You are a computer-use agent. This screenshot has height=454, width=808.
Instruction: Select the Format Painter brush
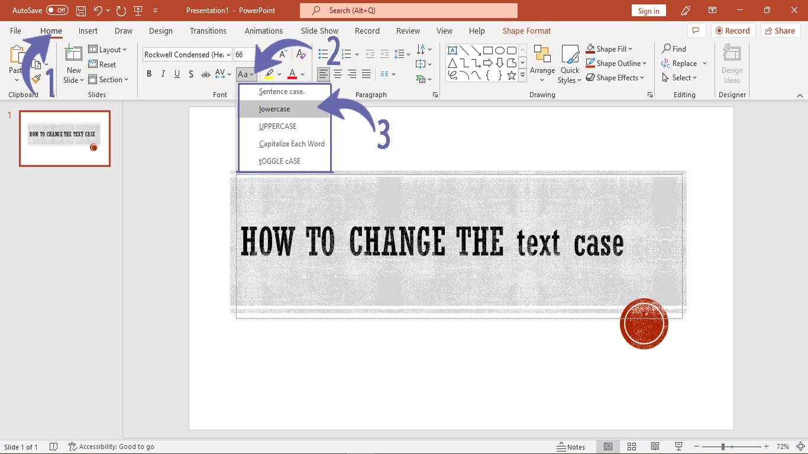(x=37, y=78)
